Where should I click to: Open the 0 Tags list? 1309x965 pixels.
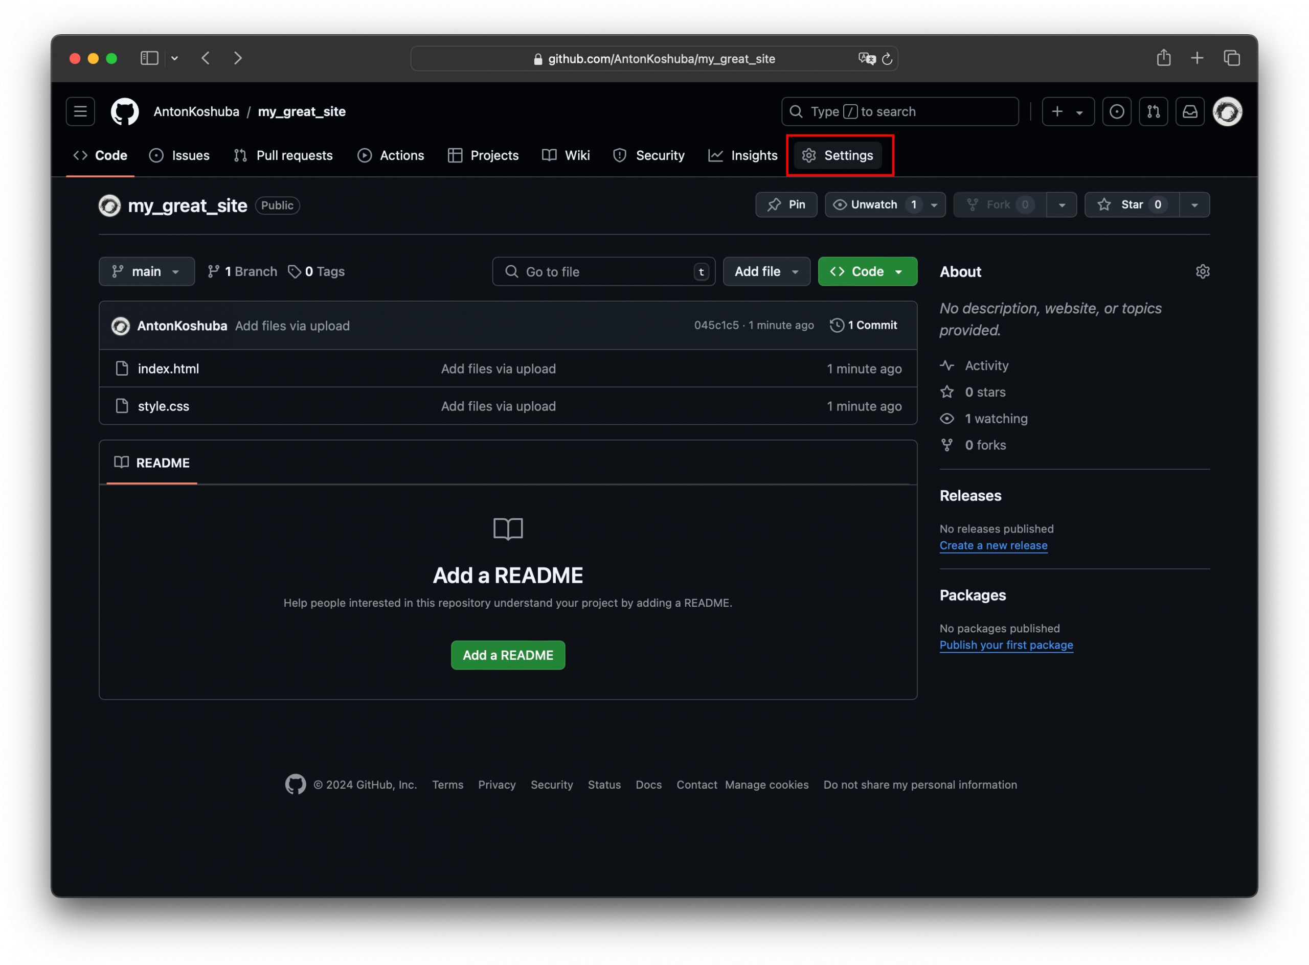(x=316, y=271)
